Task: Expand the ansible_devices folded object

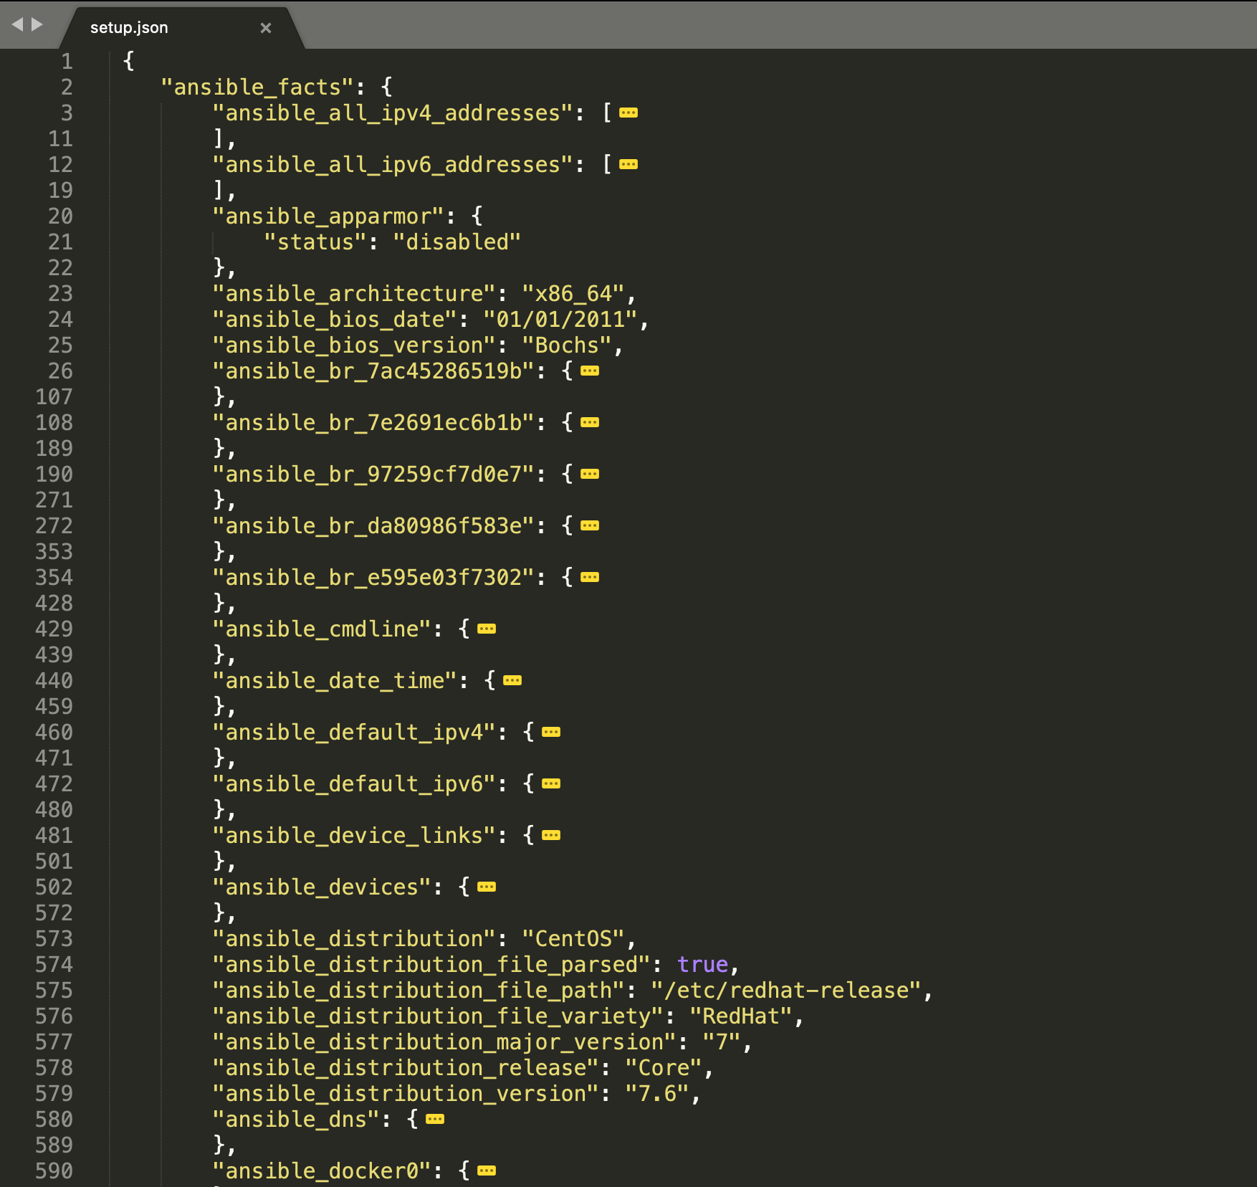Action: (487, 887)
